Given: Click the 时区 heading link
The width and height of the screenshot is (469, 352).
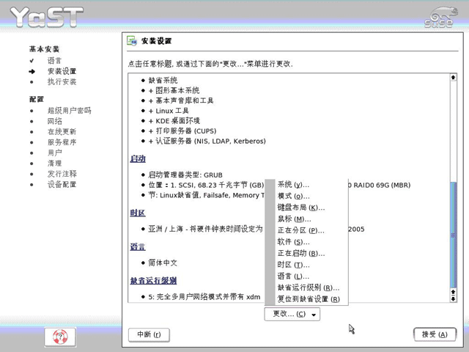Looking at the screenshot, I should [138, 213].
